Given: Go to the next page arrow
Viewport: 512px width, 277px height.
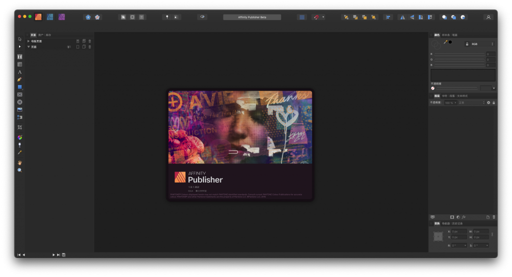Looking at the screenshot, I should tap(53, 255).
